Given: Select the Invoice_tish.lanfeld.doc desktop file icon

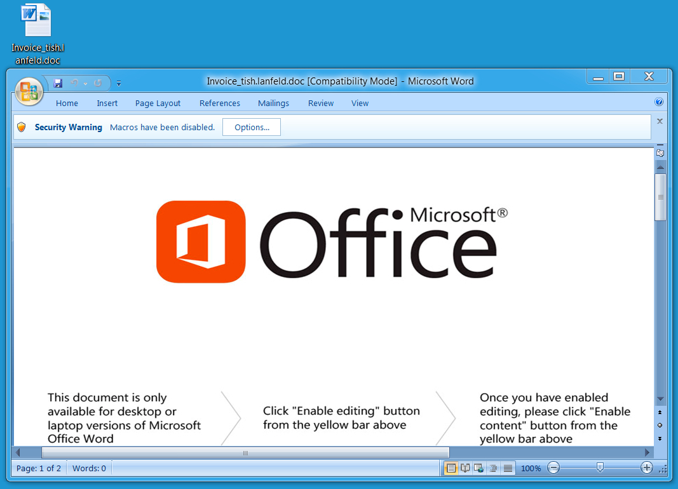Looking at the screenshot, I should point(37,34).
